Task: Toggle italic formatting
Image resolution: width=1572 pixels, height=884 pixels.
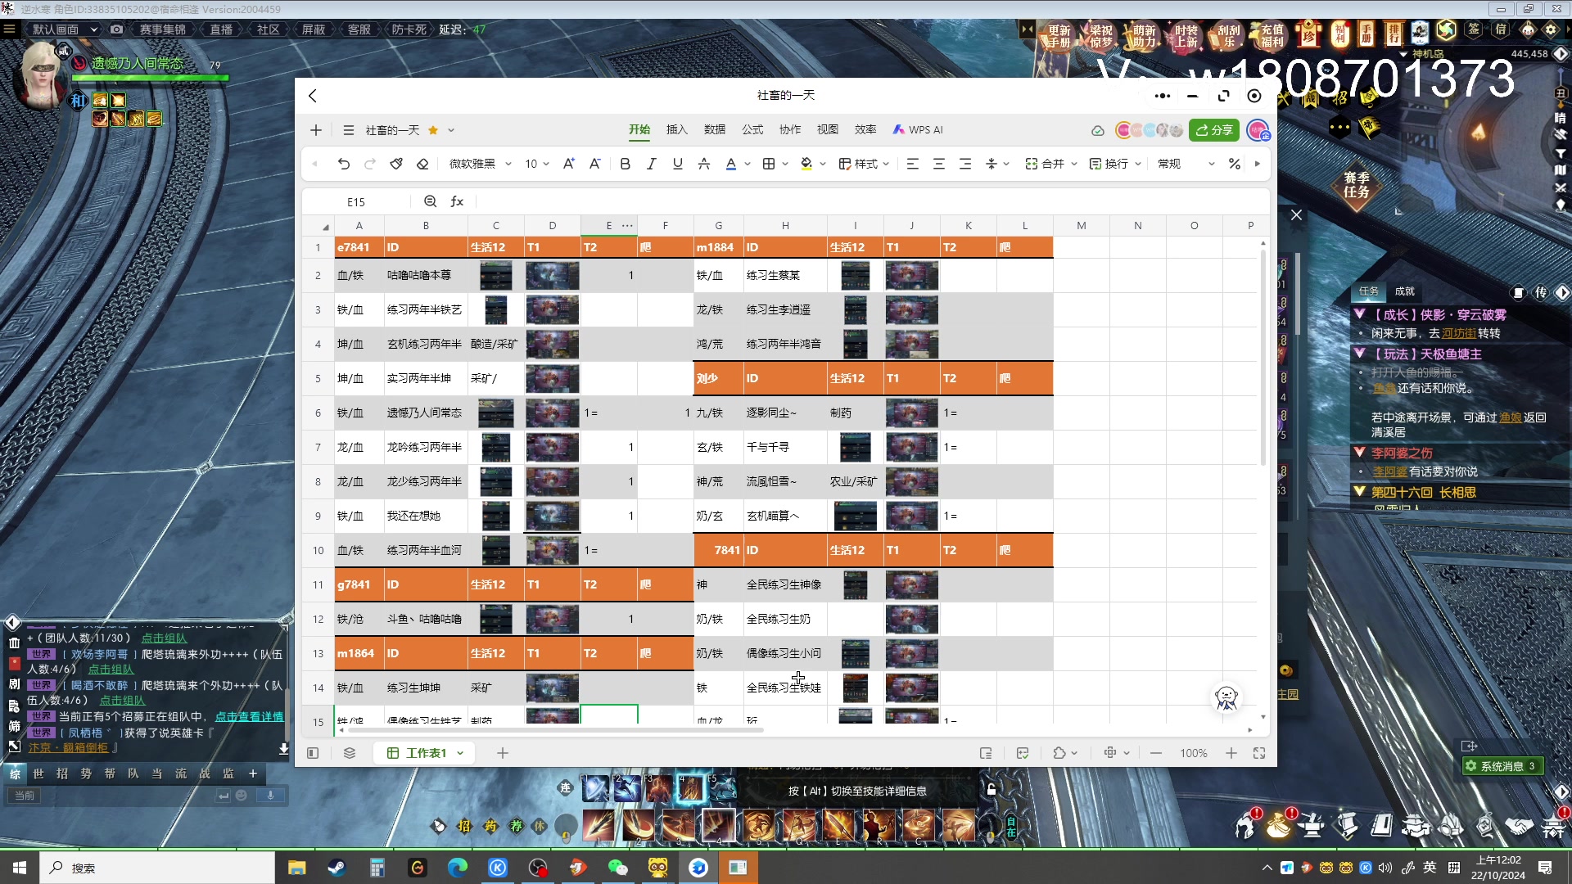Action: (652, 164)
